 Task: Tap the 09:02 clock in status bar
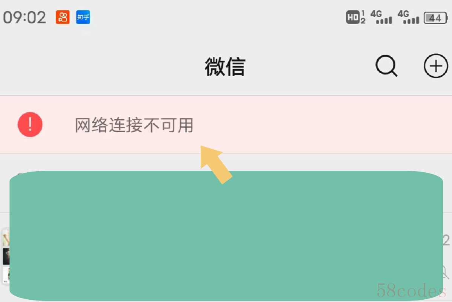(x=25, y=17)
